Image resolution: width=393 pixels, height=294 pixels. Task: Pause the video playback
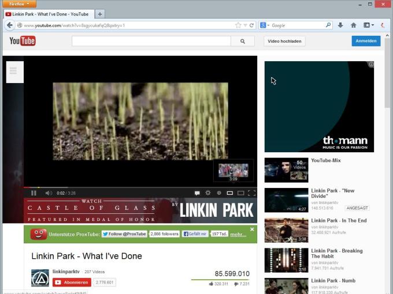coord(34,193)
